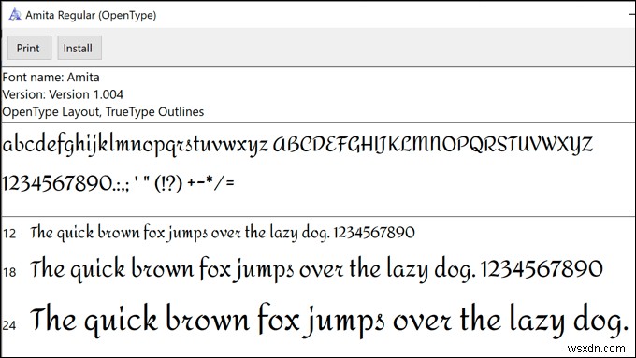Click the '1234567890' digits and symbols line
This screenshot has width=636, height=358.
point(119,184)
